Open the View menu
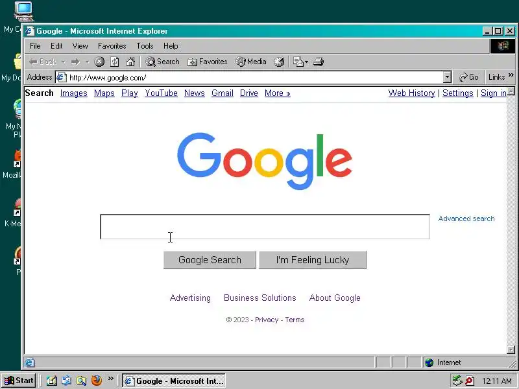This screenshot has width=519, height=389. click(80, 46)
